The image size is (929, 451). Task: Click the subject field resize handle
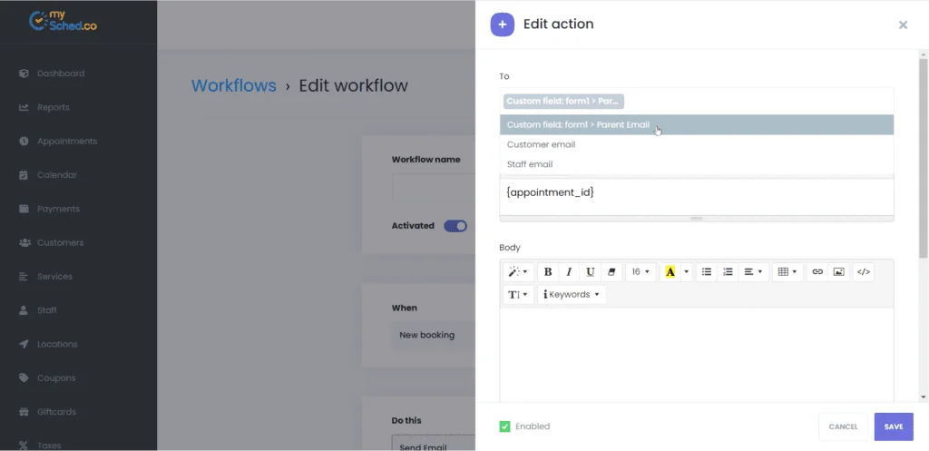point(696,219)
